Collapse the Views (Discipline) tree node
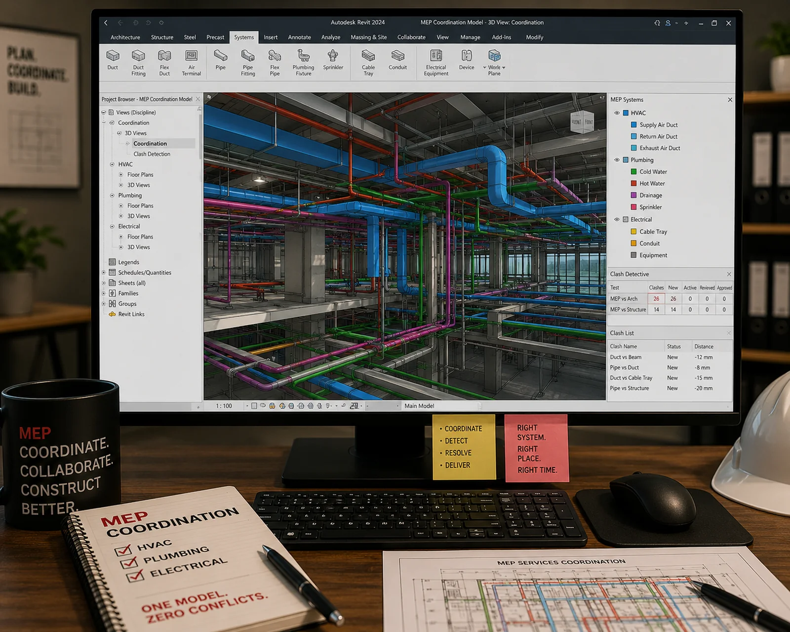Viewport: 790px width, 632px height. point(104,113)
